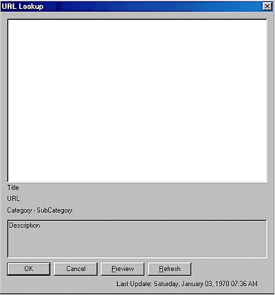The width and height of the screenshot is (275, 295).
Task: Select the URL field label
Action: [14, 199]
